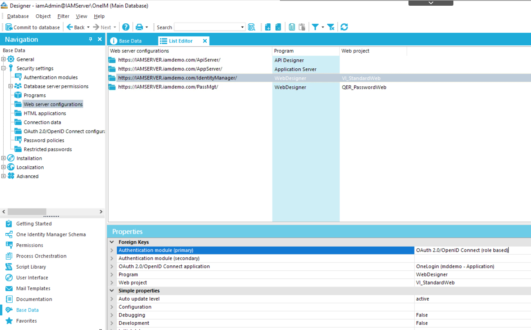Pin the Navigation panel
This screenshot has height=330, width=531.
[91, 39]
